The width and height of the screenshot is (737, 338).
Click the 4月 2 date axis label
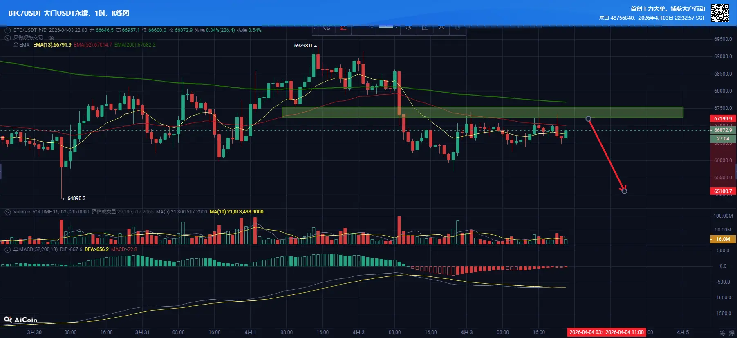(x=358, y=332)
